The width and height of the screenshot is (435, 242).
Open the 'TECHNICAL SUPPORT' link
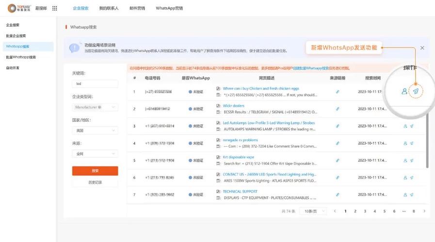(x=240, y=192)
